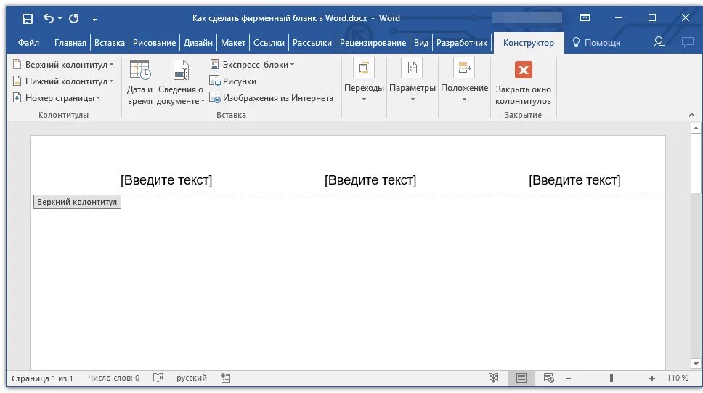Click the русский language indicator
Viewport: 703px width, 393px height.
(192, 378)
